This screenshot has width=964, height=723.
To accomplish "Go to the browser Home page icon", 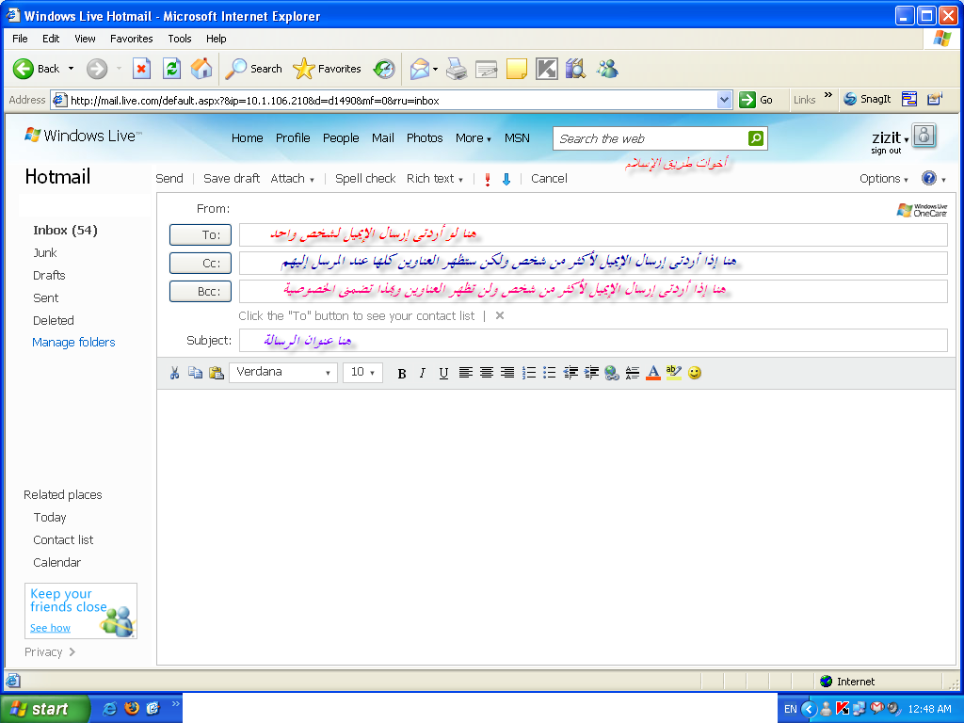I will click(201, 69).
